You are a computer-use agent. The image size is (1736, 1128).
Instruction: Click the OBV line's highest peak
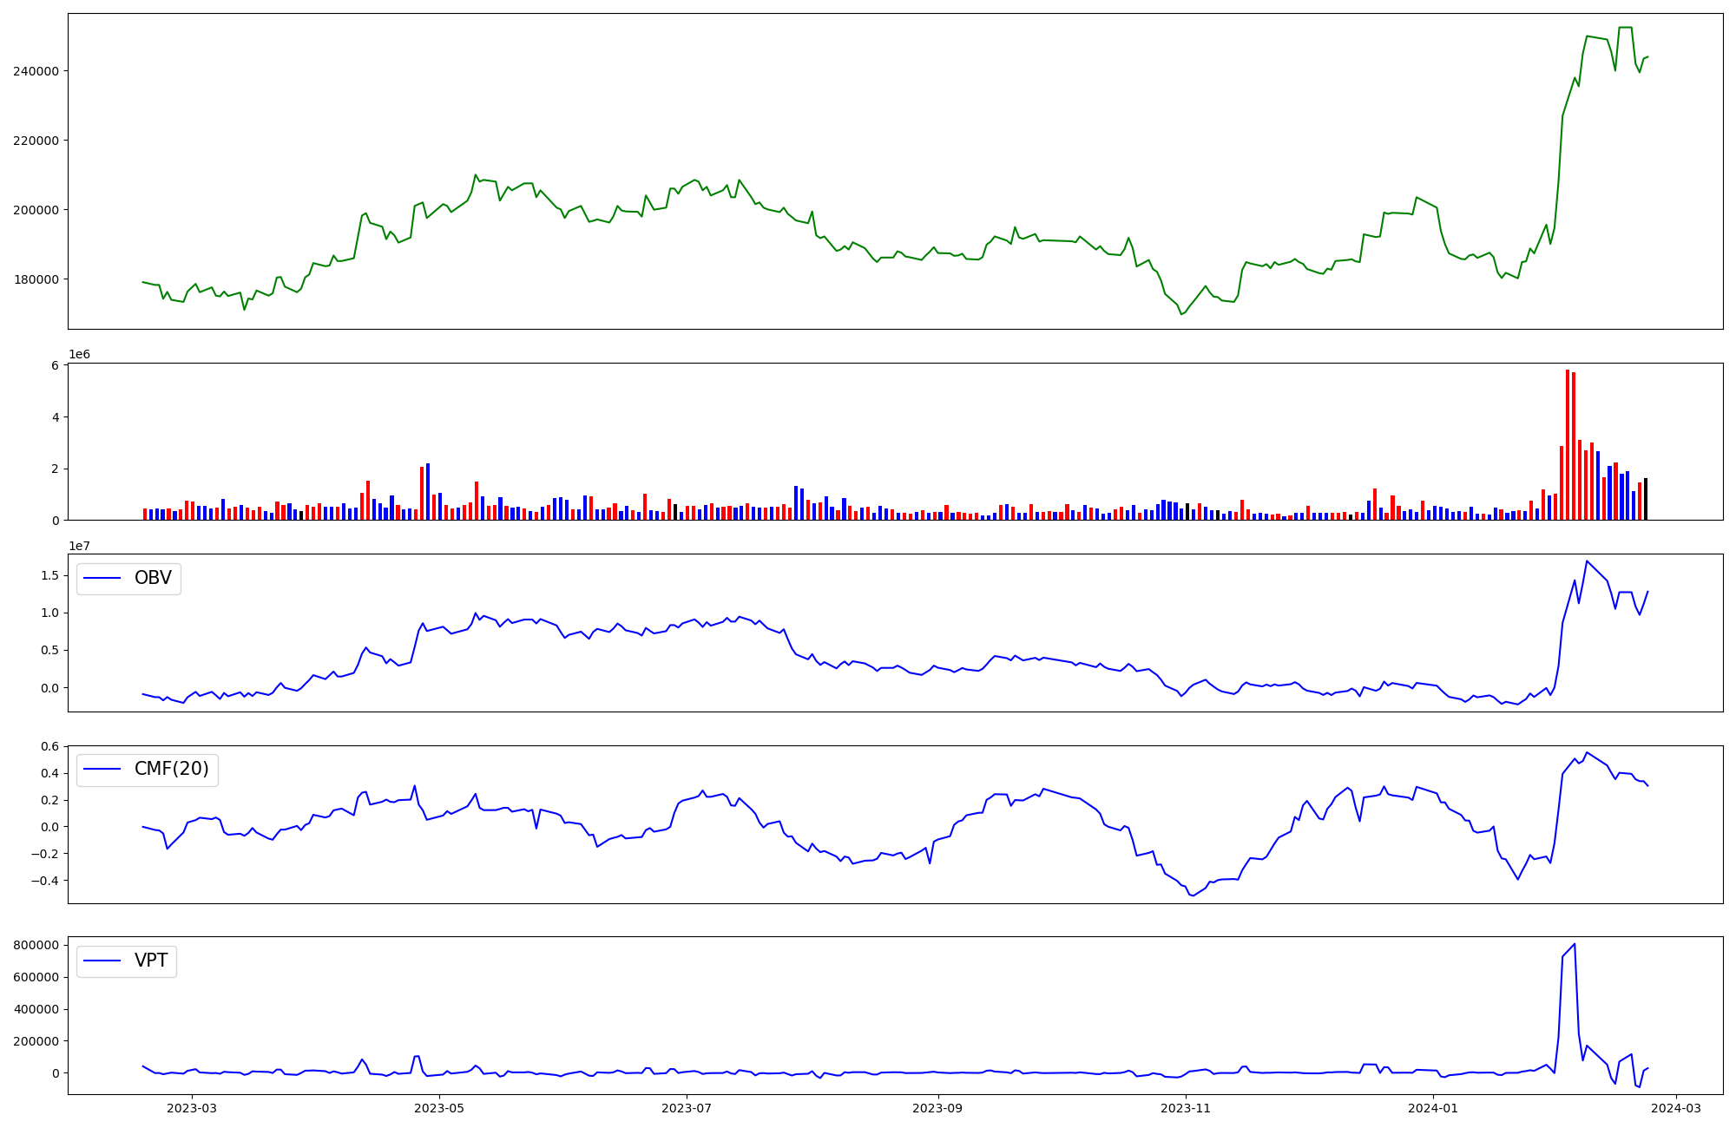[1587, 561]
